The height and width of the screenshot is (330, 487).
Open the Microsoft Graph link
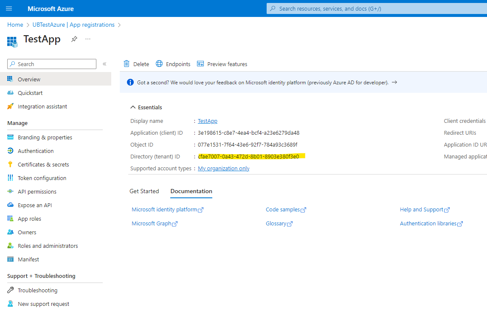(x=155, y=223)
